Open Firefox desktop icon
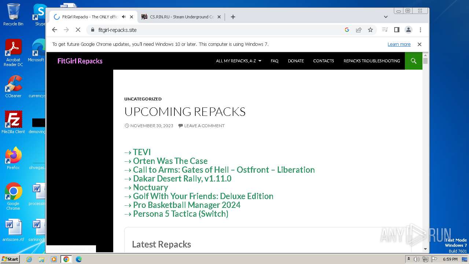This screenshot has width=469, height=264. click(13, 158)
